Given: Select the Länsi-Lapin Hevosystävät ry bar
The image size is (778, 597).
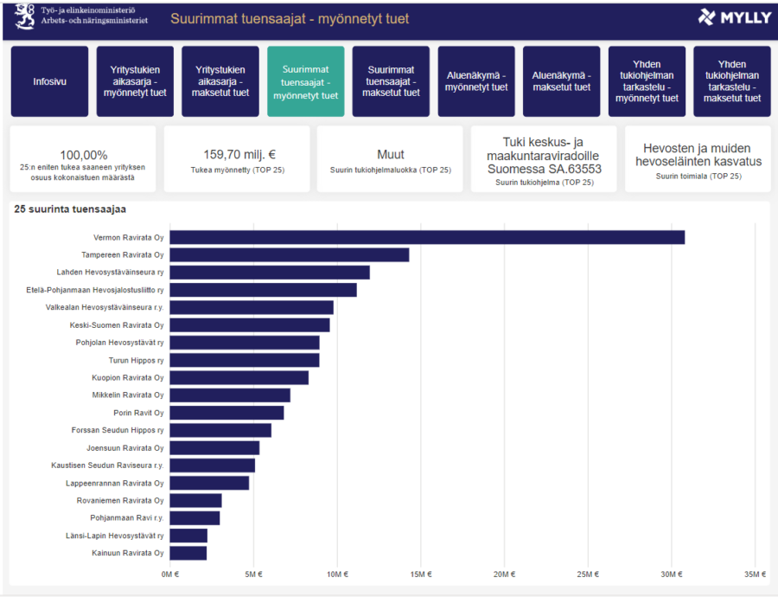Looking at the screenshot, I should click(x=188, y=536).
